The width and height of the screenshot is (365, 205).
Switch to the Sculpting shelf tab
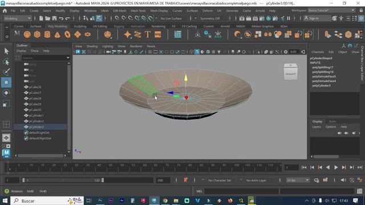(80, 26)
